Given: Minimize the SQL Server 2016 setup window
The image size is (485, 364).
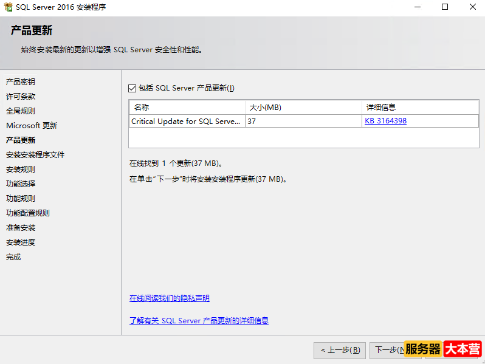Looking at the screenshot, I should (418, 7).
